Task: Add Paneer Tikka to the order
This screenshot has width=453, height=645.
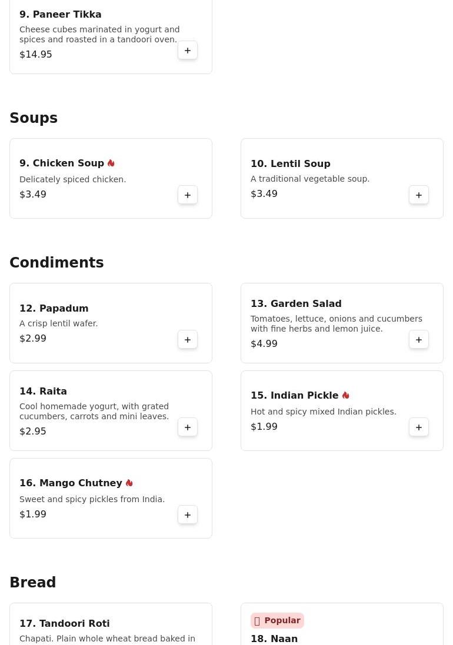Action: click(188, 51)
